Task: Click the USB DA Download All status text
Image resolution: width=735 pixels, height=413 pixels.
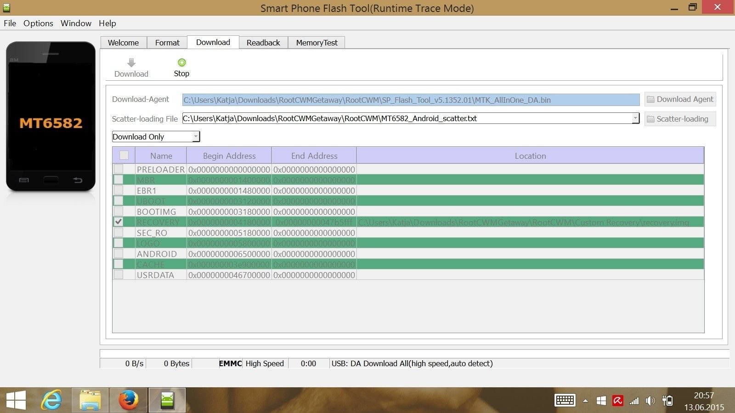Action: click(x=412, y=363)
